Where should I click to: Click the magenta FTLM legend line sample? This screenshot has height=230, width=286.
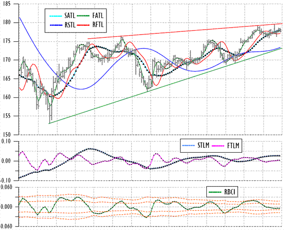(x=218, y=146)
